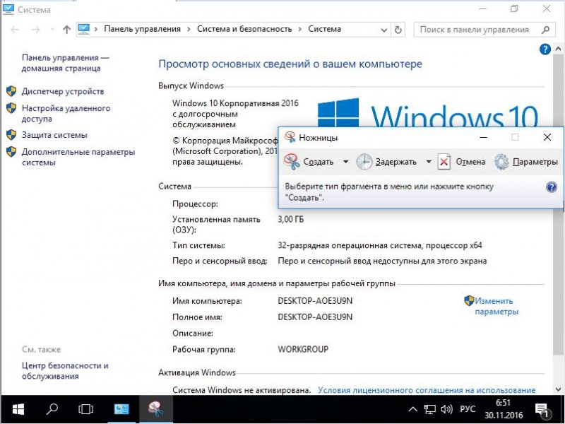Image resolution: width=565 pixels, height=424 pixels.
Task: Open network status tray icon
Action: [429, 409]
